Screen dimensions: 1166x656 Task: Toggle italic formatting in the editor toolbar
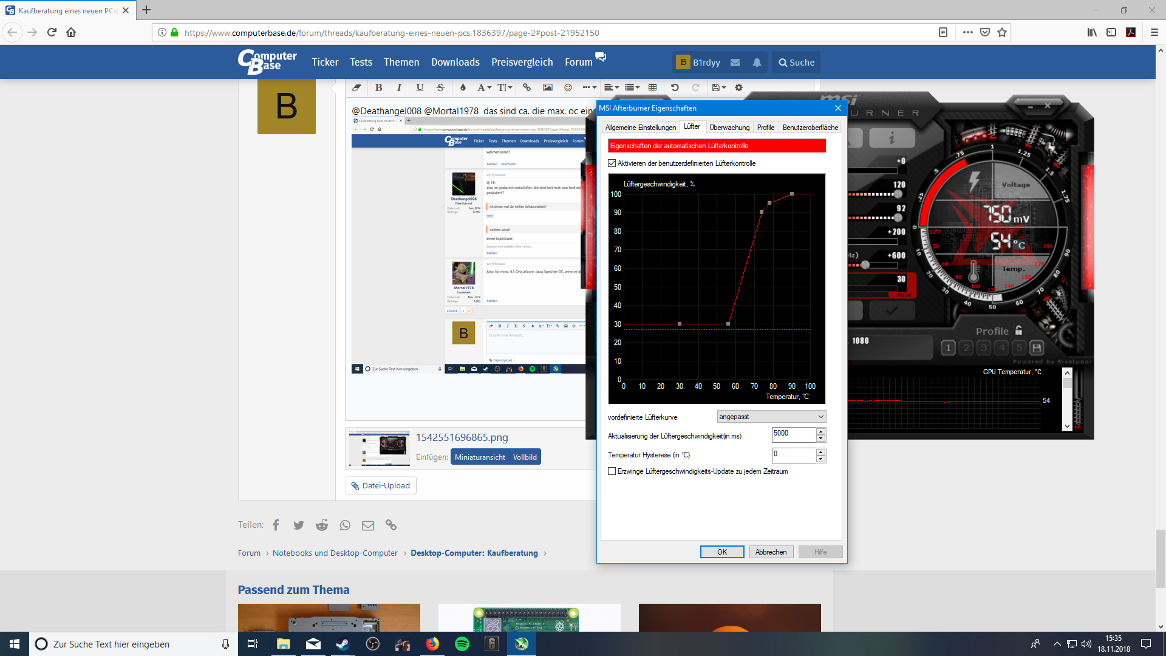pyautogui.click(x=399, y=87)
